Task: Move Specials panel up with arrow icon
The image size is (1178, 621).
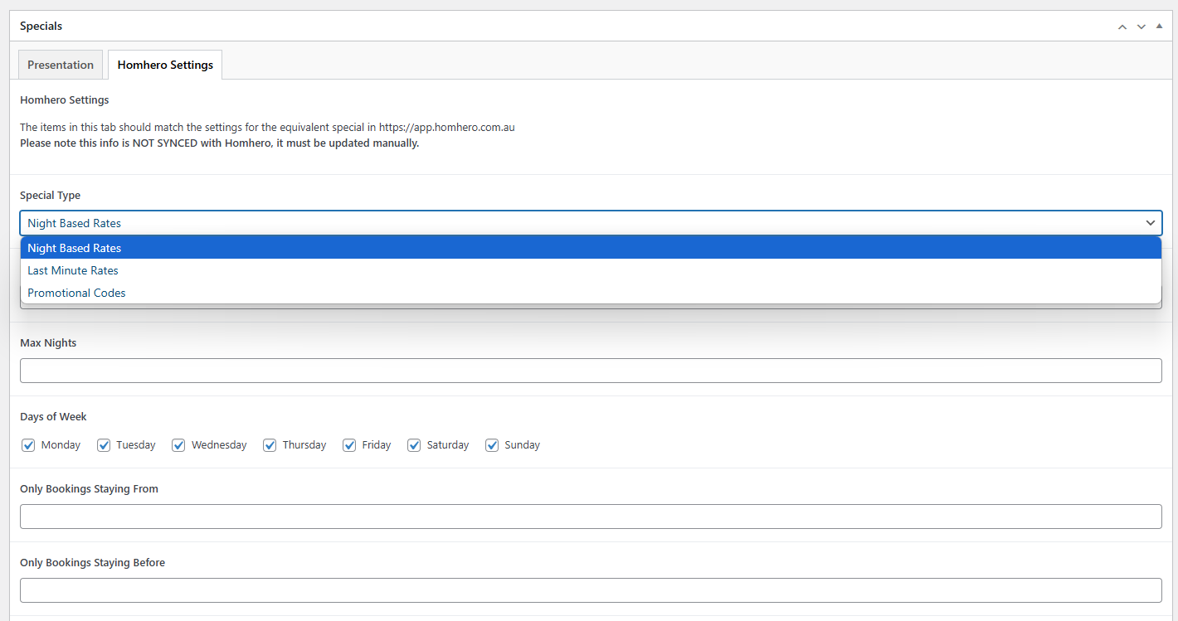Action: pyautogui.click(x=1122, y=27)
